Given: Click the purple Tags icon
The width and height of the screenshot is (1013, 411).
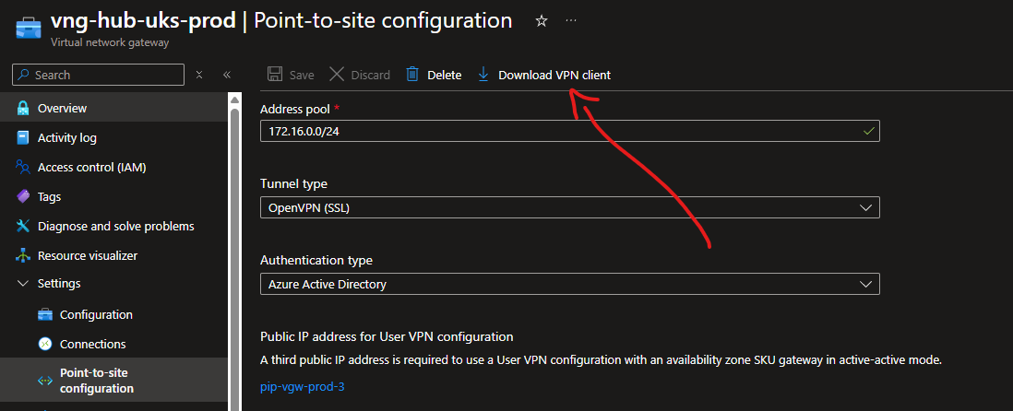Looking at the screenshot, I should [23, 196].
